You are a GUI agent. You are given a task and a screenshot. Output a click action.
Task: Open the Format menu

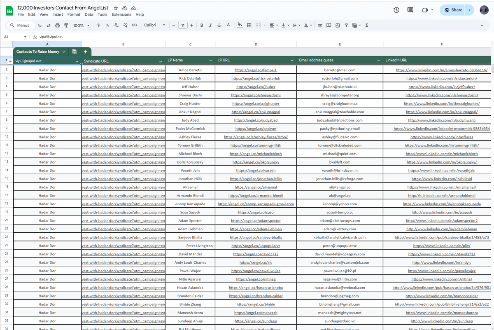74,14
